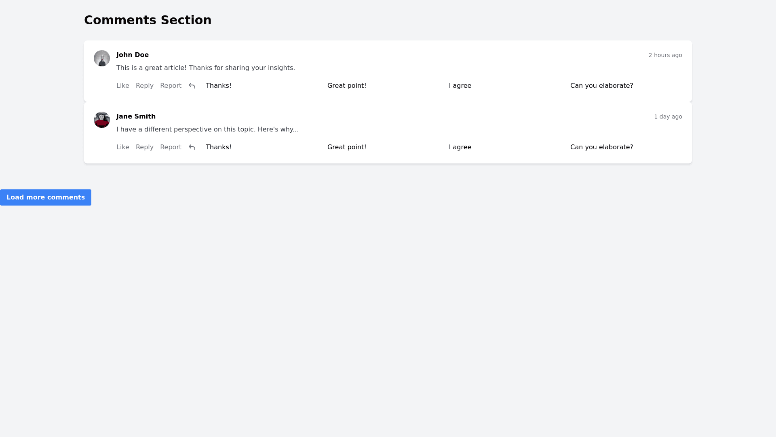Reply to Jane Smith's comment
This screenshot has width=776, height=437.
(145, 147)
